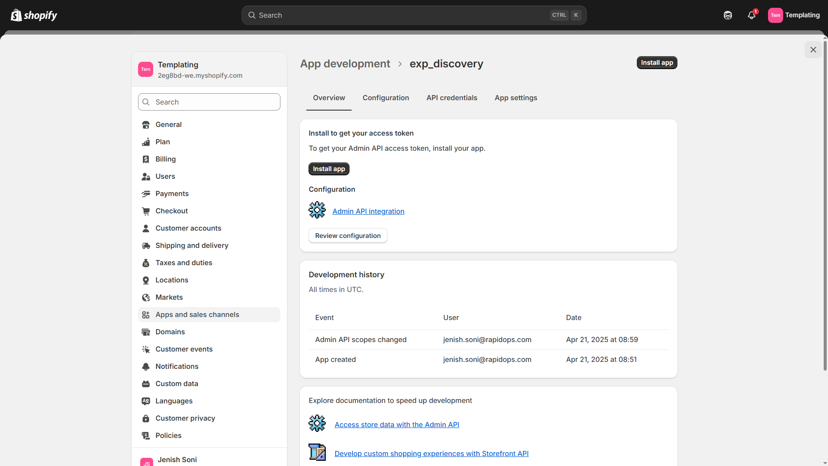This screenshot has width=828, height=466.
Task: Click the Jenish Soni avatar in sidebar
Action: [147, 462]
